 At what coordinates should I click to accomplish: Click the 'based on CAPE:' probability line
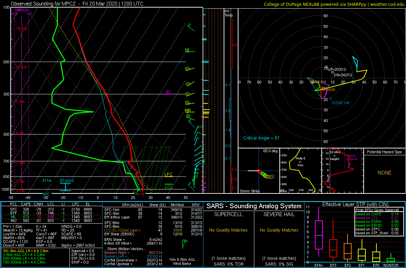377,214
